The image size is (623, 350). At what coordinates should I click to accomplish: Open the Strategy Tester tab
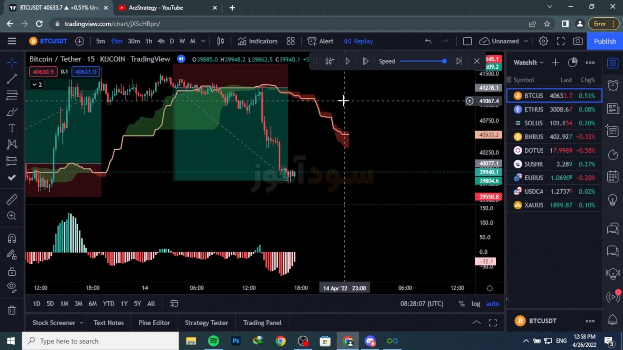tap(206, 323)
